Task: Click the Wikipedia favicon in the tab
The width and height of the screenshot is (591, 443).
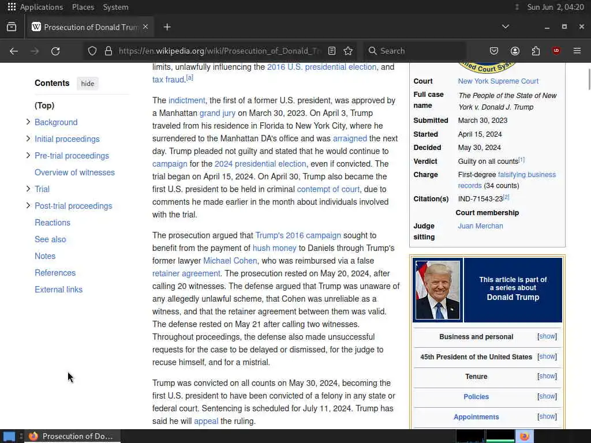Action: click(x=36, y=27)
